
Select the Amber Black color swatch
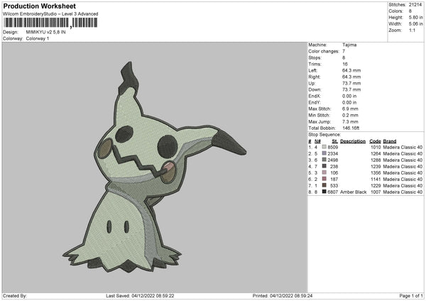[x=324, y=192]
